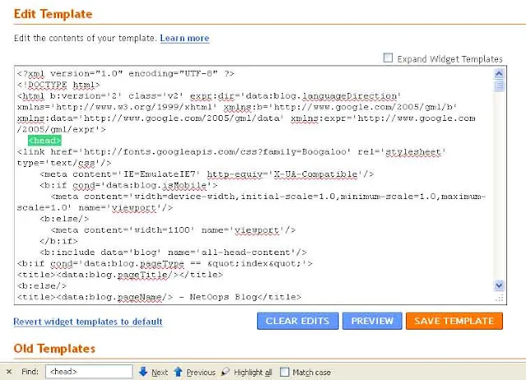The height and width of the screenshot is (380, 526).
Task: Click the Previous up-arrow icon
Action: [x=178, y=372]
